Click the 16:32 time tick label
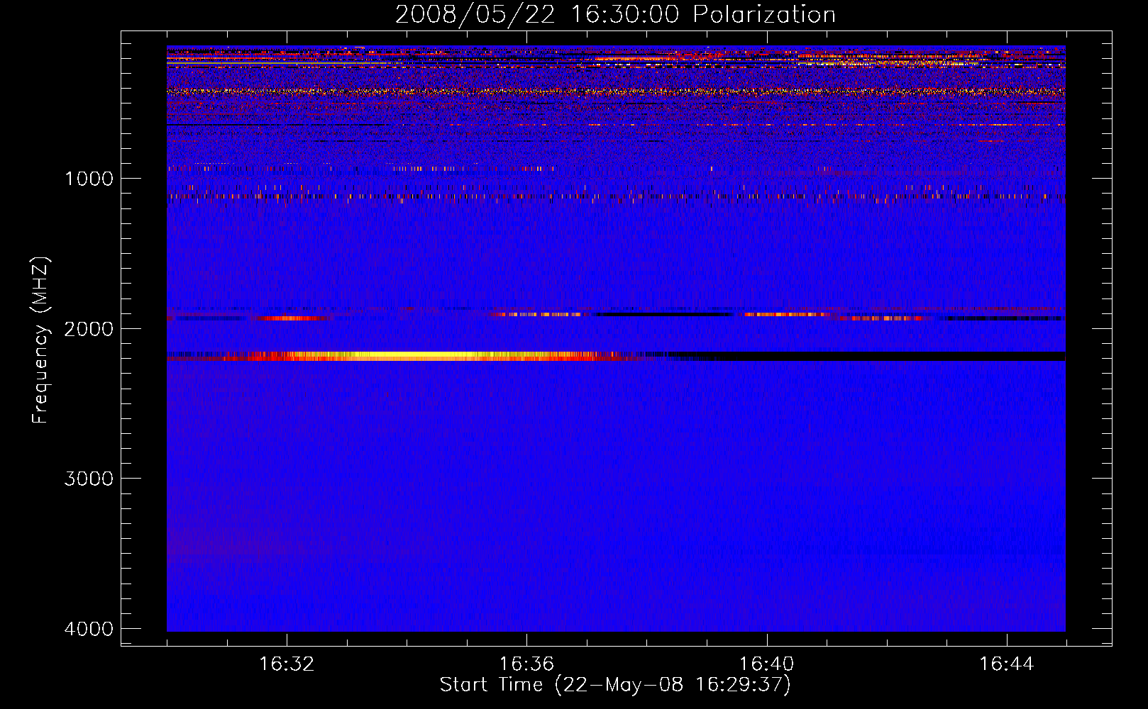 (x=287, y=664)
